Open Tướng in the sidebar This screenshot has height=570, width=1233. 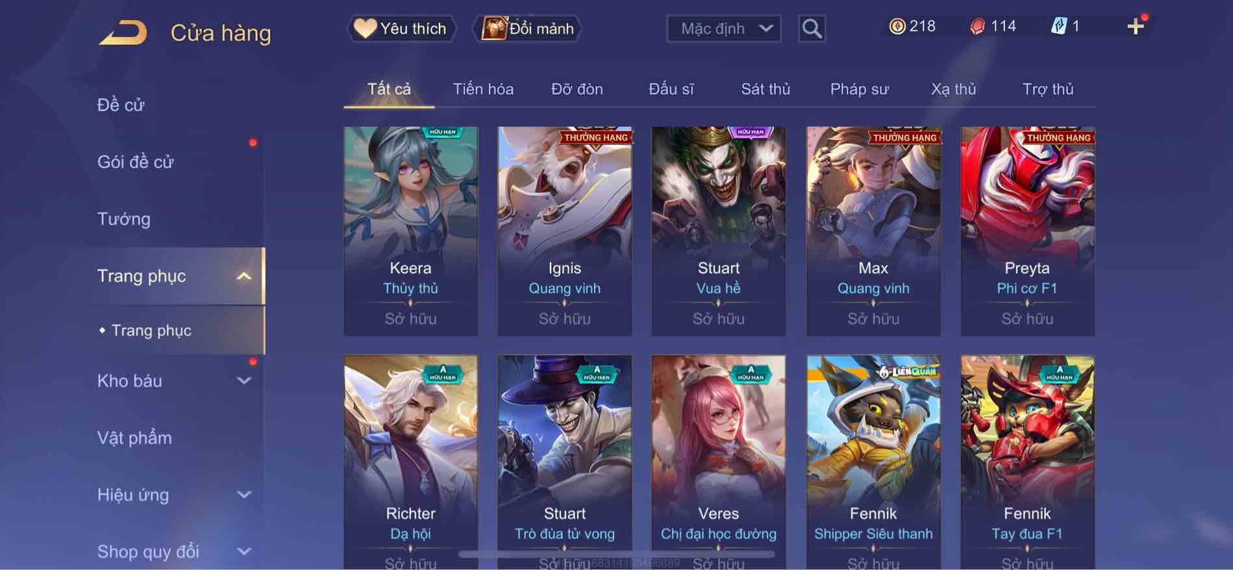pyautogui.click(x=124, y=219)
